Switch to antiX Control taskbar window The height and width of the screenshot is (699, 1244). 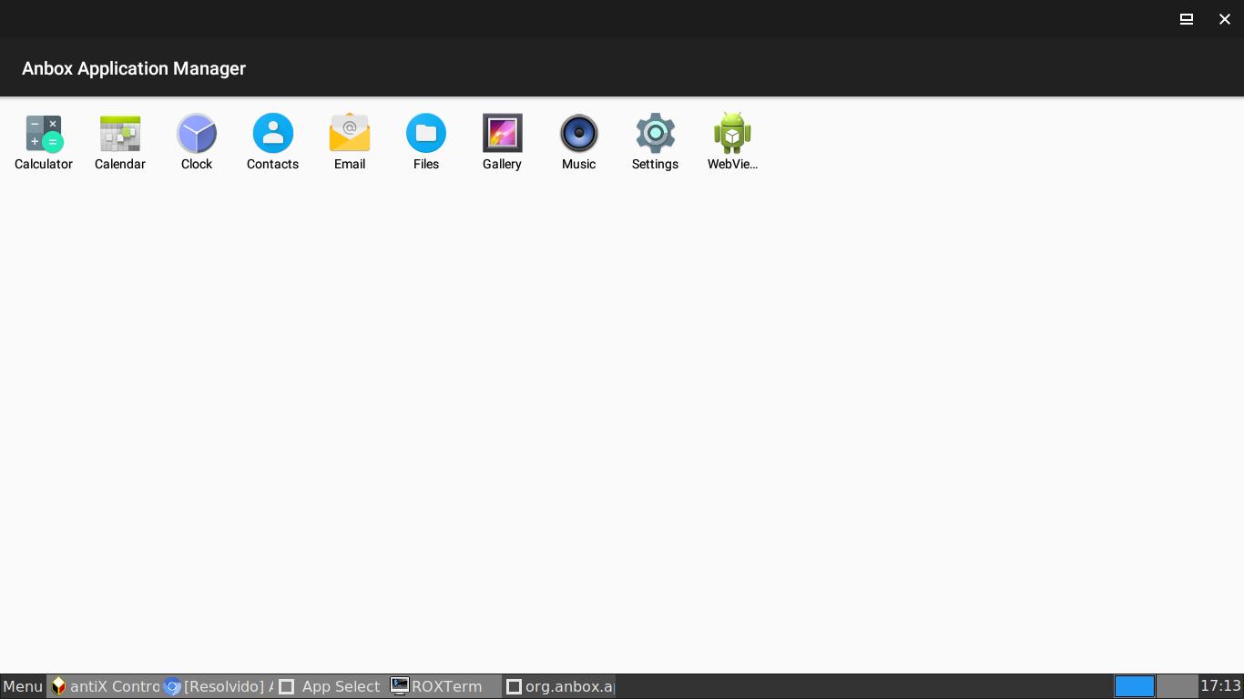pos(104,686)
